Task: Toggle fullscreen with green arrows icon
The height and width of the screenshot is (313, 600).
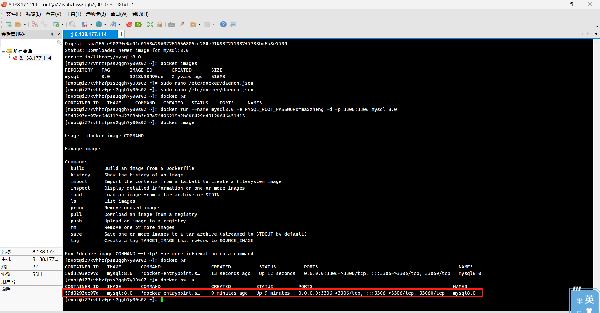Action: point(150,24)
